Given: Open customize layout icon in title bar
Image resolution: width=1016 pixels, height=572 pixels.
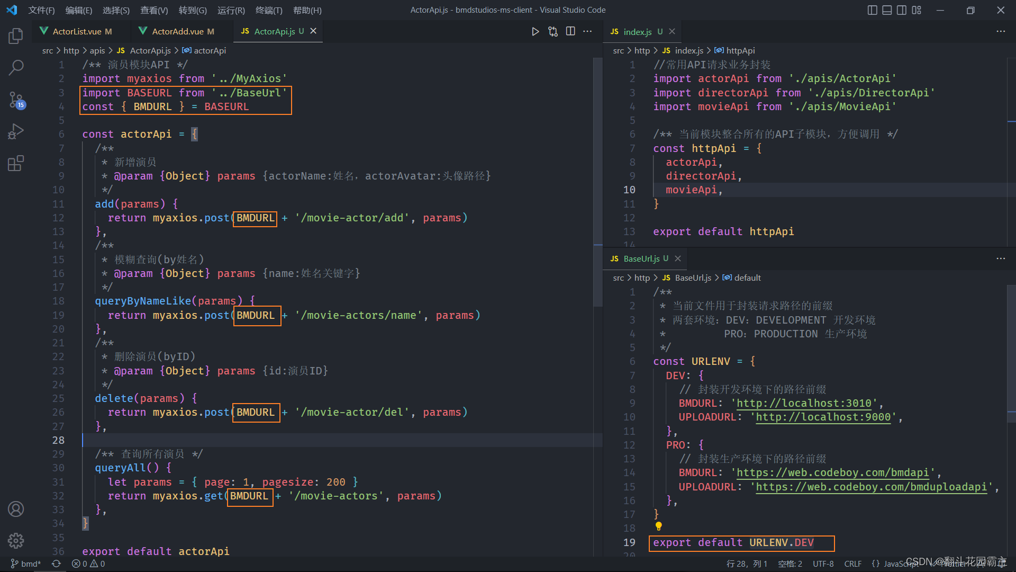Looking at the screenshot, I should tap(917, 10).
